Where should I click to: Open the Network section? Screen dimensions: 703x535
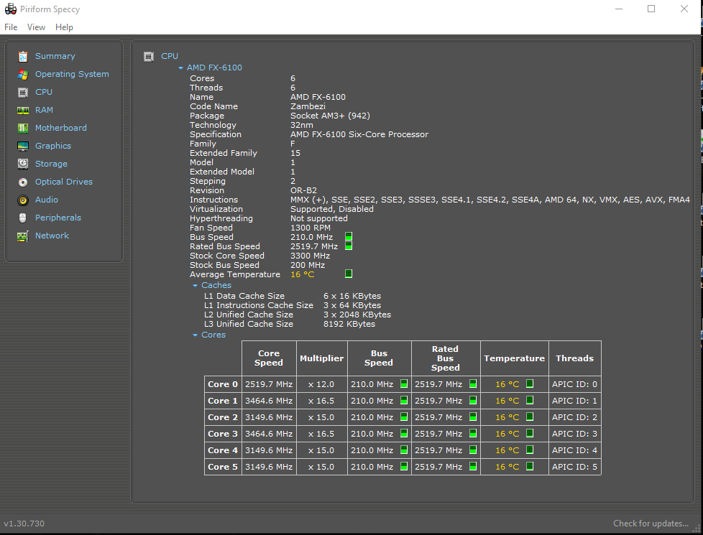(52, 236)
